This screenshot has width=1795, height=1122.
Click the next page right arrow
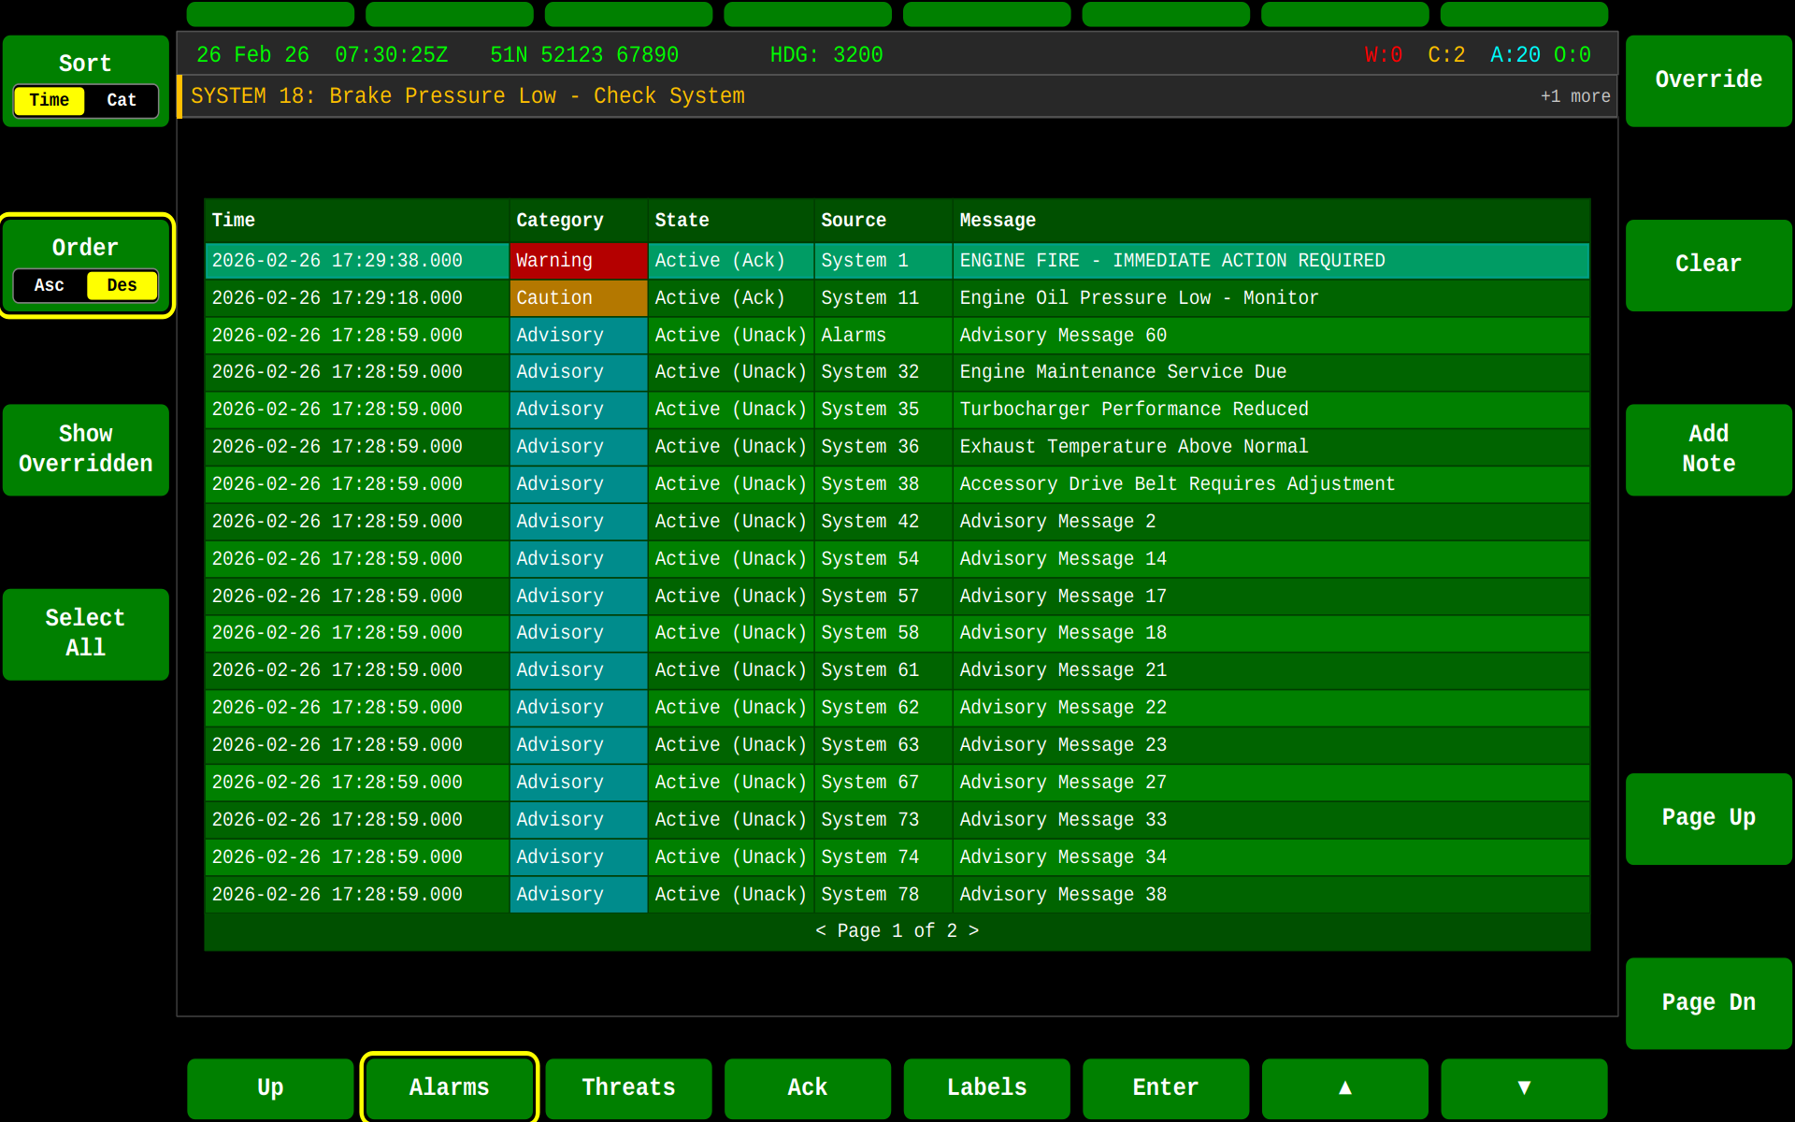tap(976, 930)
